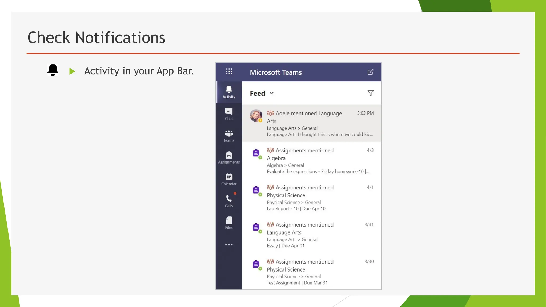Click the filter funnel icon in Feed
The image size is (546, 307).
point(371,93)
